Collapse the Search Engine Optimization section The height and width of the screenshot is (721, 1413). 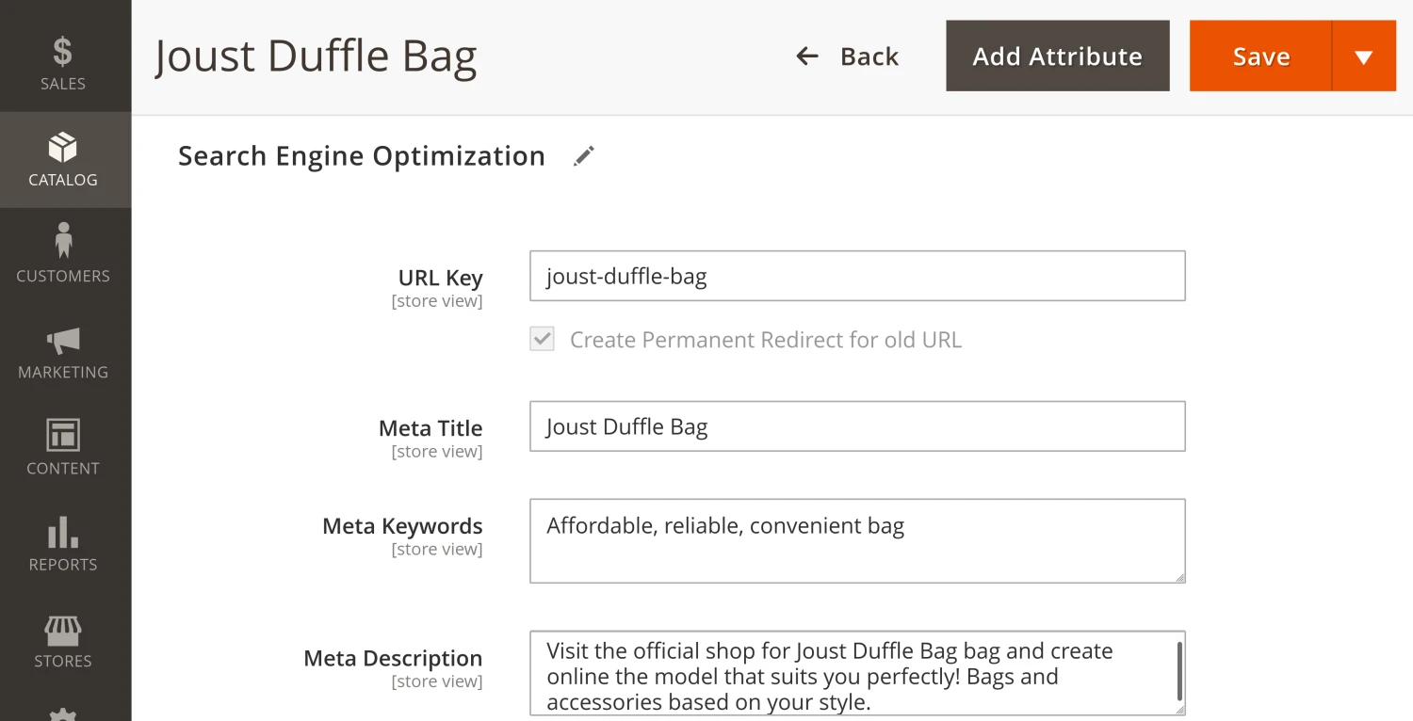pos(362,156)
